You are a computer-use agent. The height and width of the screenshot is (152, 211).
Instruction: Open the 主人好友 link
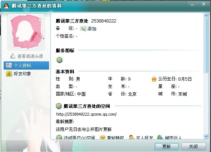tap(144, 137)
